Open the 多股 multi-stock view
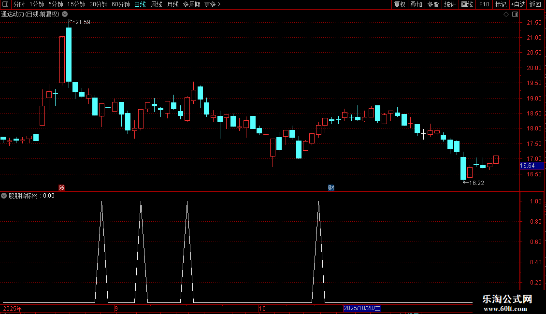546x314 pixels. (x=433, y=4)
